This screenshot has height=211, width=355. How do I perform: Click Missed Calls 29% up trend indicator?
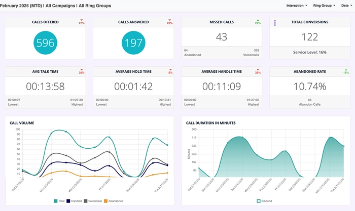coord(258,22)
